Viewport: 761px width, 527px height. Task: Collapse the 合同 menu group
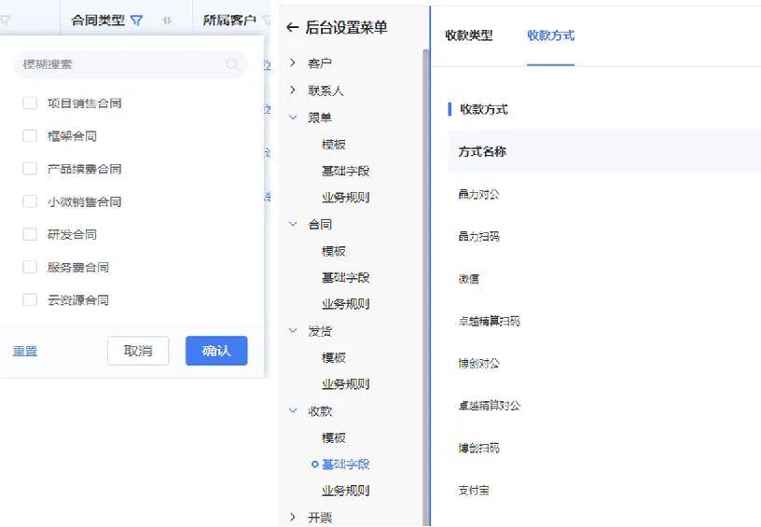coord(293,224)
